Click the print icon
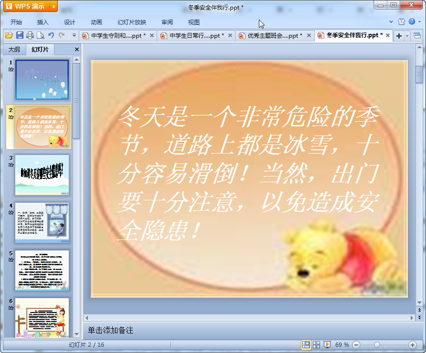The height and width of the screenshot is (353, 426). (x=30, y=35)
